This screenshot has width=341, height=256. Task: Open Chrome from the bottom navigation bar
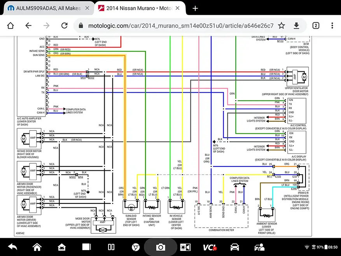pos(135,247)
